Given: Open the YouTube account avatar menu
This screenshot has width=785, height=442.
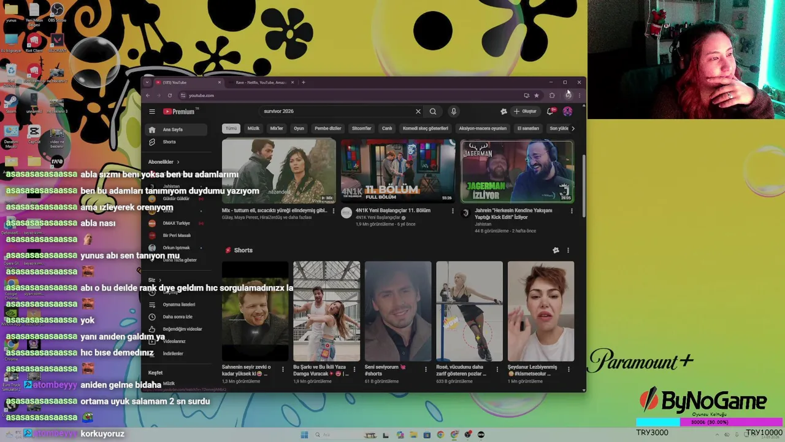Looking at the screenshot, I should click(568, 112).
